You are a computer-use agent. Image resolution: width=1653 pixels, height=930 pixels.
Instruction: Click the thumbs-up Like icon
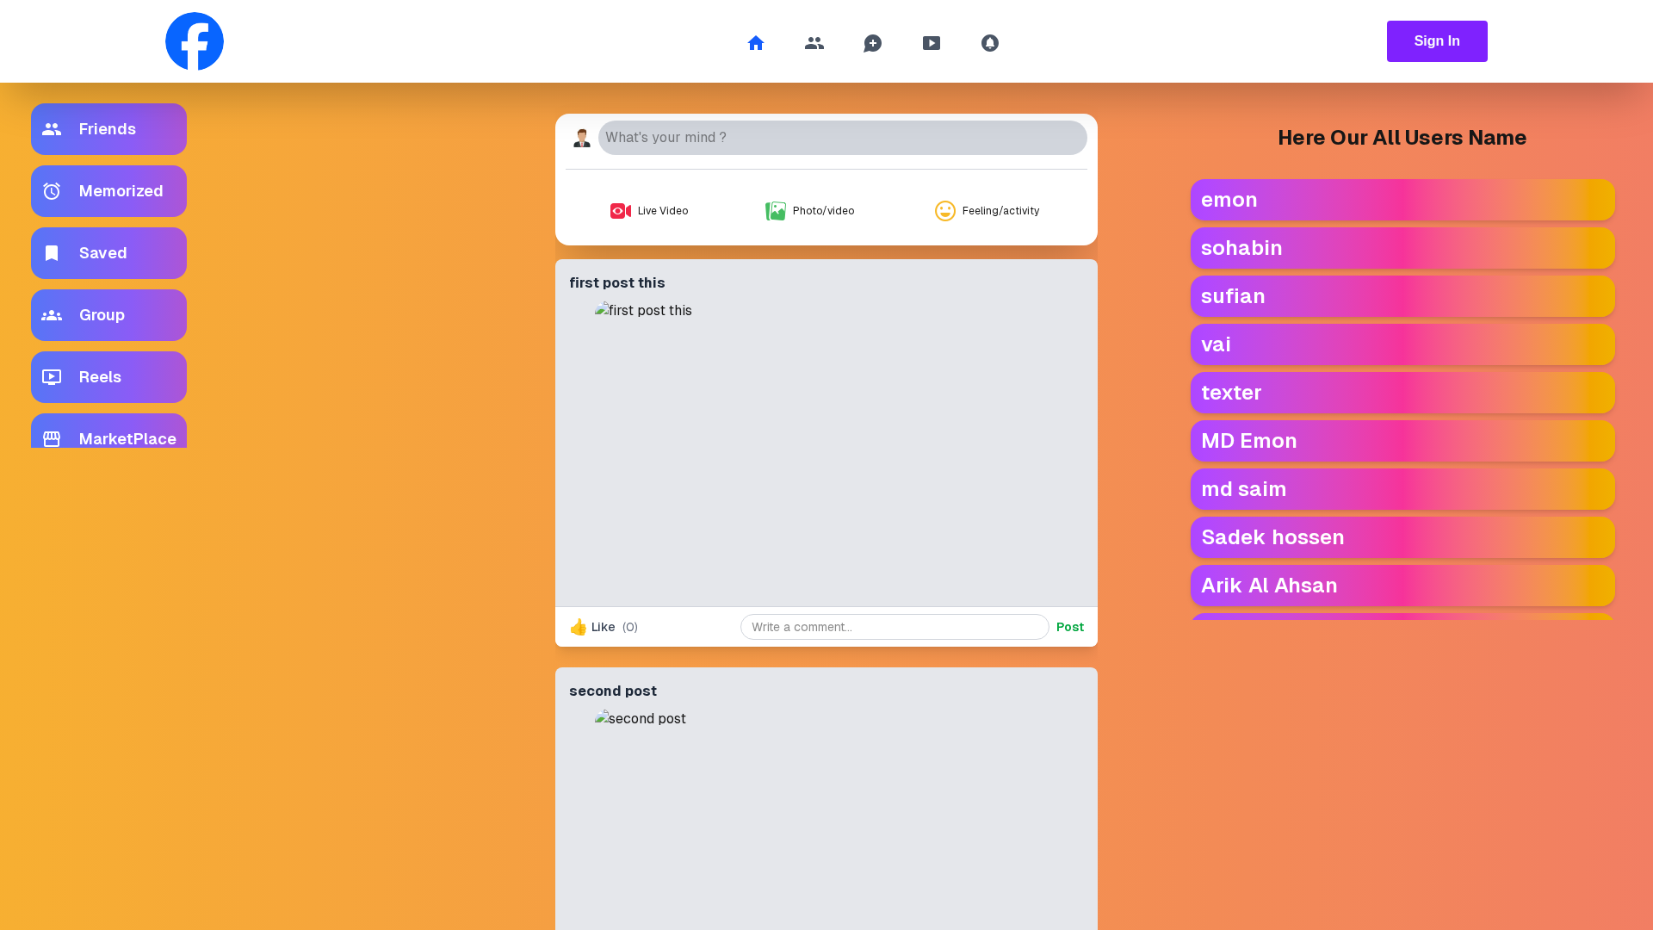pyautogui.click(x=579, y=627)
